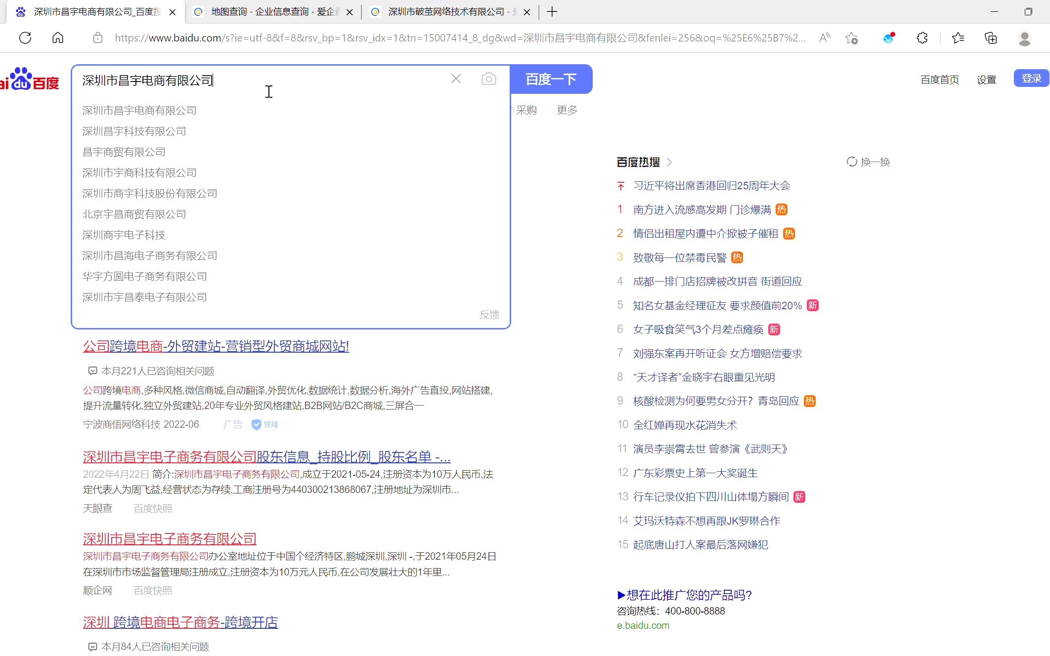Image resolution: width=1050 pixels, height=656 pixels.
Task: Select suggestion 华宇方圆电子商务有限公司
Action: point(144,277)
